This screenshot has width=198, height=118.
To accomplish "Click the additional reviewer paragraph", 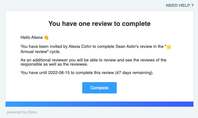I will tap(93, 62).
